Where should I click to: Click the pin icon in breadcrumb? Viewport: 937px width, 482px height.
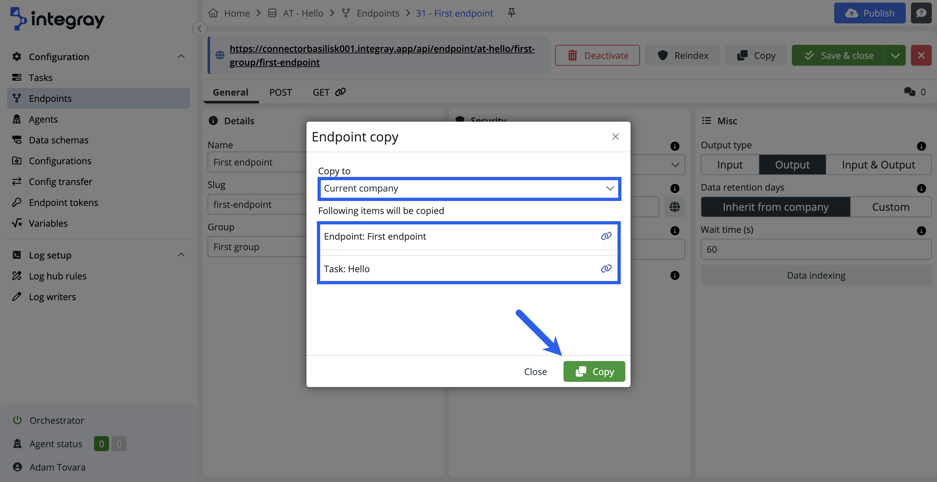[511, 13]
